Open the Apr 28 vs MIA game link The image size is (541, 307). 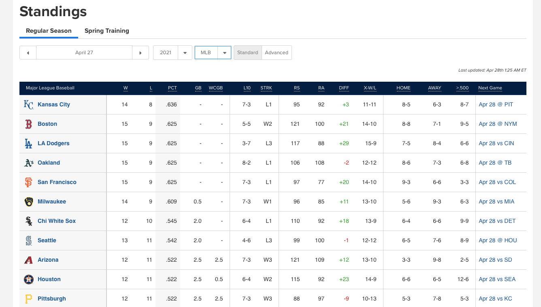497,201
